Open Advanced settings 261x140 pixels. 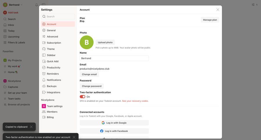58,36
